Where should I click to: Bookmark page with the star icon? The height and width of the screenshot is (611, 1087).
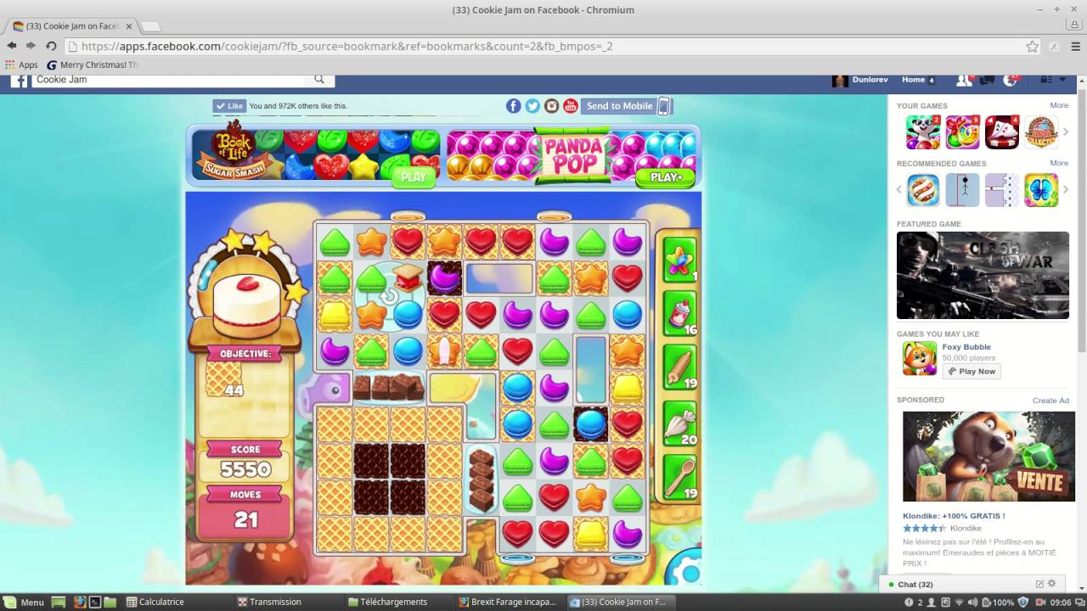click(1032, 47)
